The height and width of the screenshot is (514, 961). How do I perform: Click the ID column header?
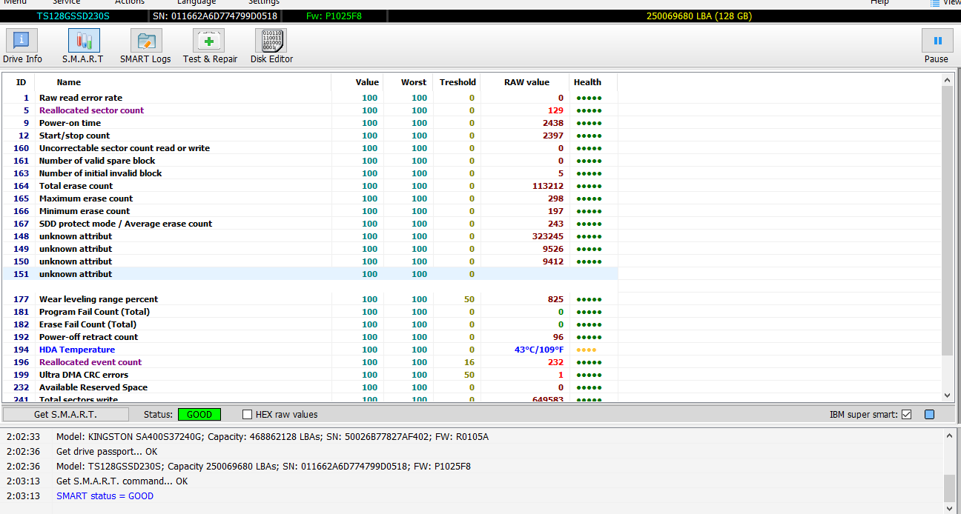[x=21, y=82]
